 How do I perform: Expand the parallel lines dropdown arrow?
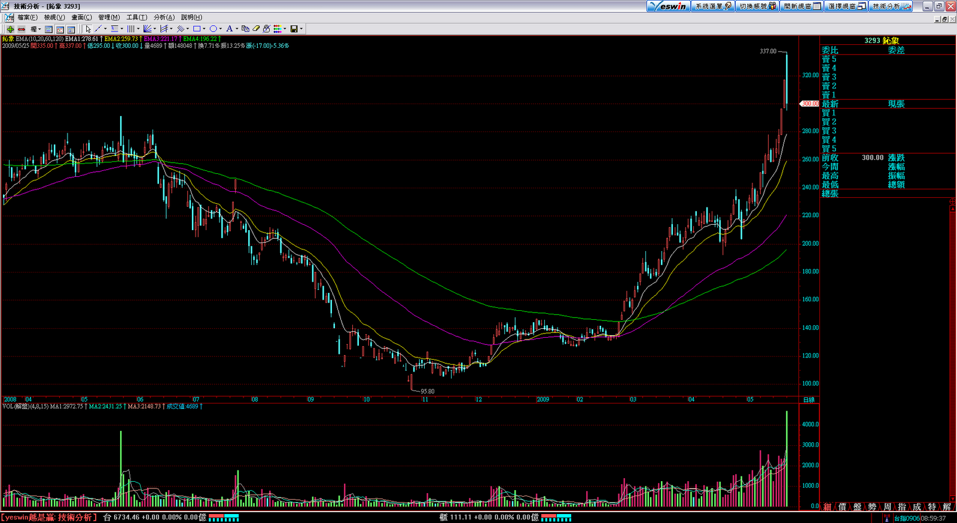tap(187, 29)
